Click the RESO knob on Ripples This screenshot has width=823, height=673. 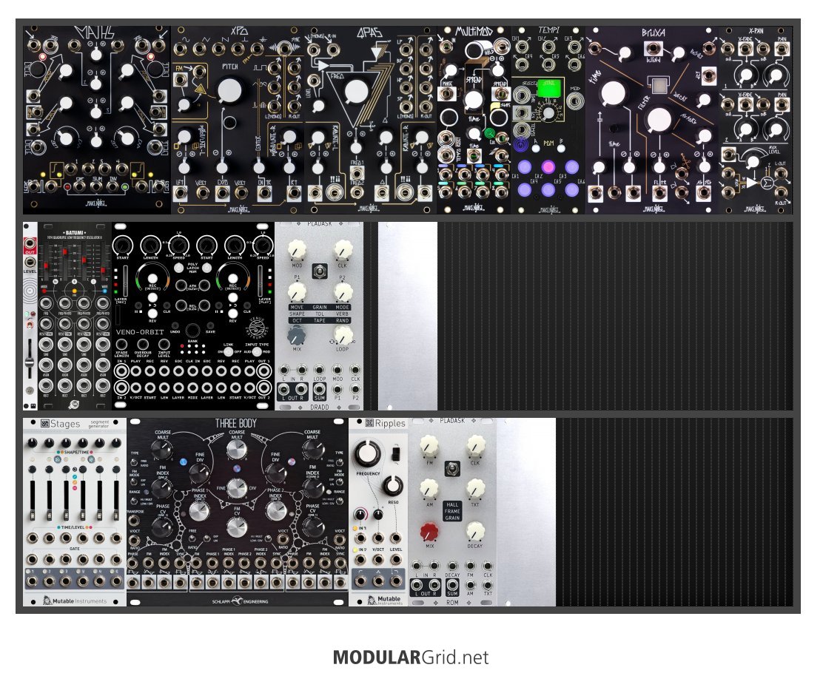(393, 485)
